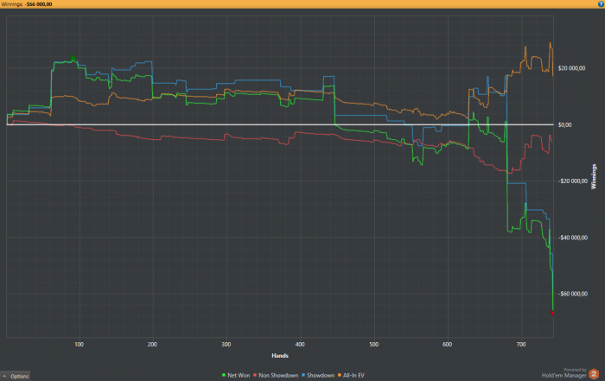Screen dimensions: 605x381
Task: Click the $20 000,00 axis label
Action: pos(571,68)
